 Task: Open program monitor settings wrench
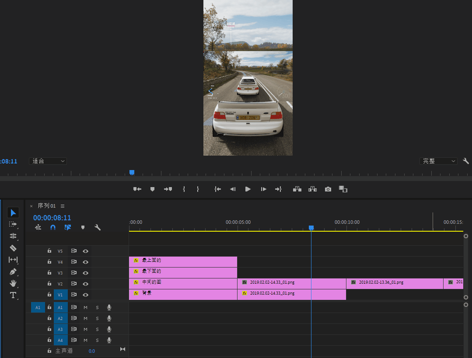[x=466, y=161]
